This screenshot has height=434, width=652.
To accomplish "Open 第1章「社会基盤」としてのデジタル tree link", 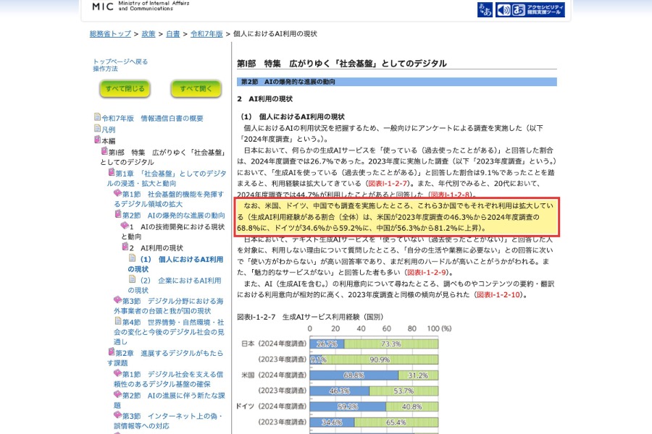I will 167,178.
